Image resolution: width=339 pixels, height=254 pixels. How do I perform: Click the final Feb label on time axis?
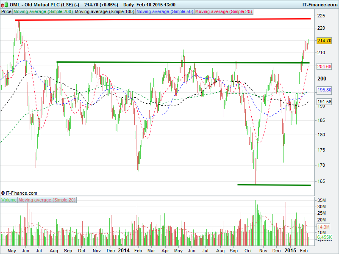point(304,251)
